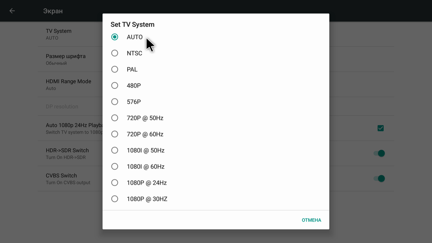
Task: Choose 1080I @ 60Hz mode
Action: [x=115, y=166]
